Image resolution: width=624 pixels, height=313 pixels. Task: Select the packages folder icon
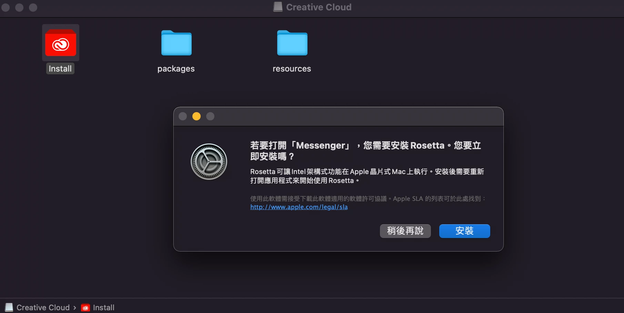(x=177, y=43)
